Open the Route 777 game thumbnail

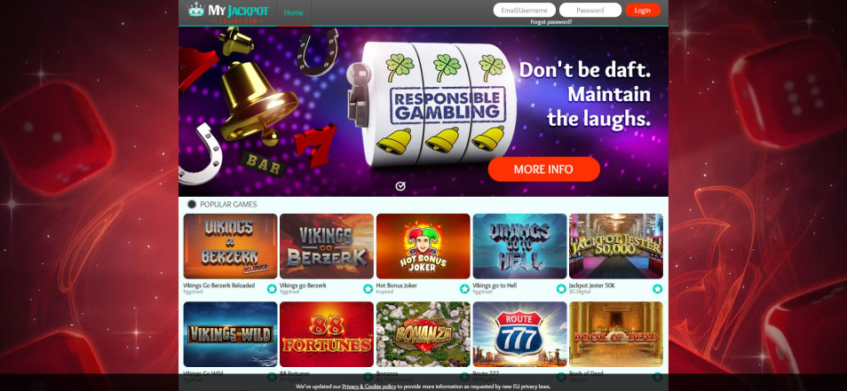519,334
